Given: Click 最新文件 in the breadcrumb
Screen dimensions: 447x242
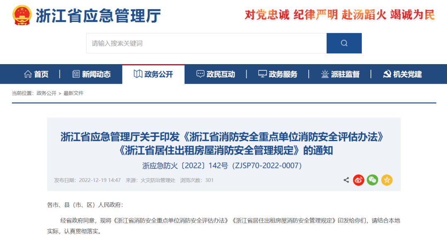Looking at the screenshot, I should (74, 93).
